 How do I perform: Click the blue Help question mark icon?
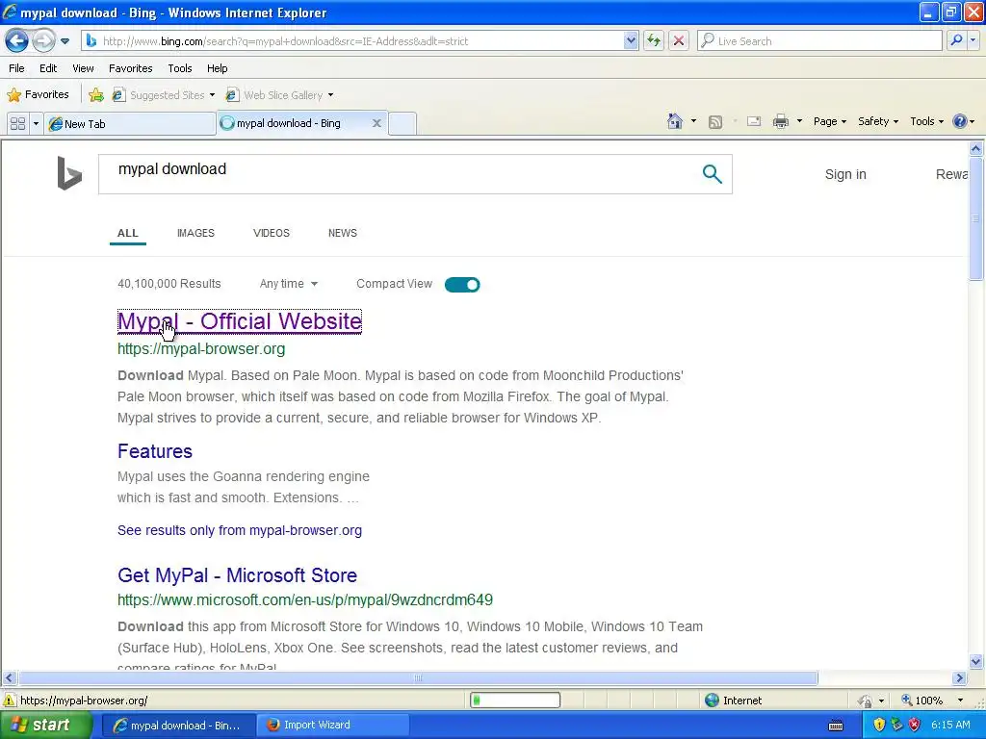pos(960,121)
